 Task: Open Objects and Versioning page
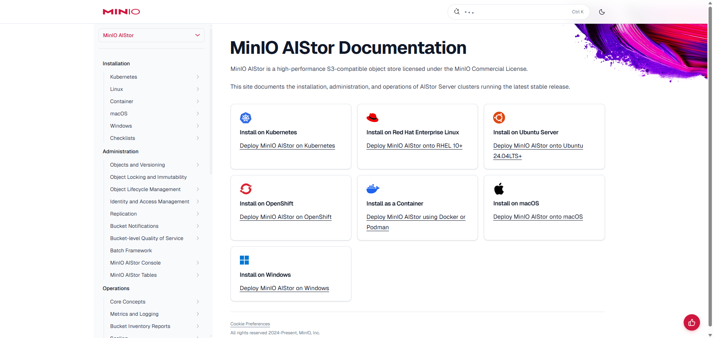click(x=137, y=165)
